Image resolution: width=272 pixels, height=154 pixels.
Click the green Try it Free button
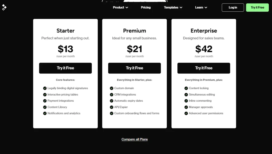[x=257, y=7]
